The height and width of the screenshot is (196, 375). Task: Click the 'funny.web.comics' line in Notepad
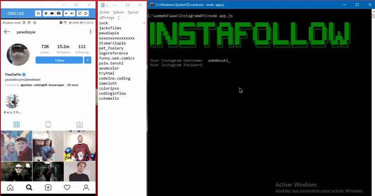117,58
